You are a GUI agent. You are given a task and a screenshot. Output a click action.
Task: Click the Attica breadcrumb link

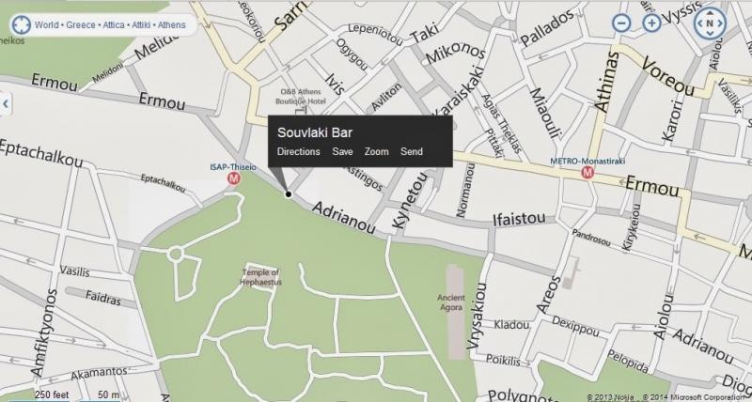point(114,25)
